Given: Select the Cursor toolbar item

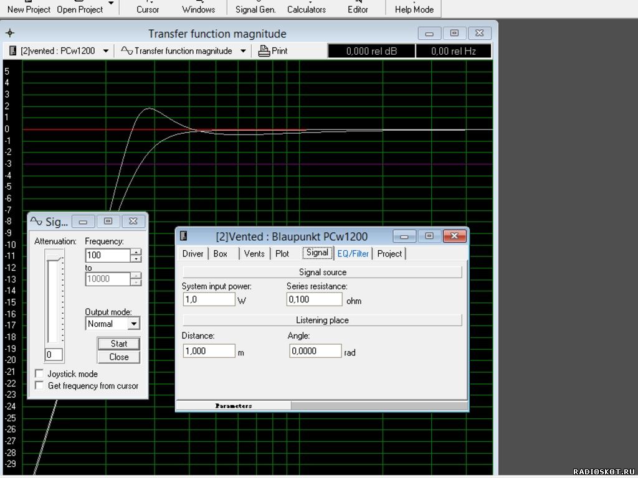Looking at the screenshot, I should coord(147,8).
